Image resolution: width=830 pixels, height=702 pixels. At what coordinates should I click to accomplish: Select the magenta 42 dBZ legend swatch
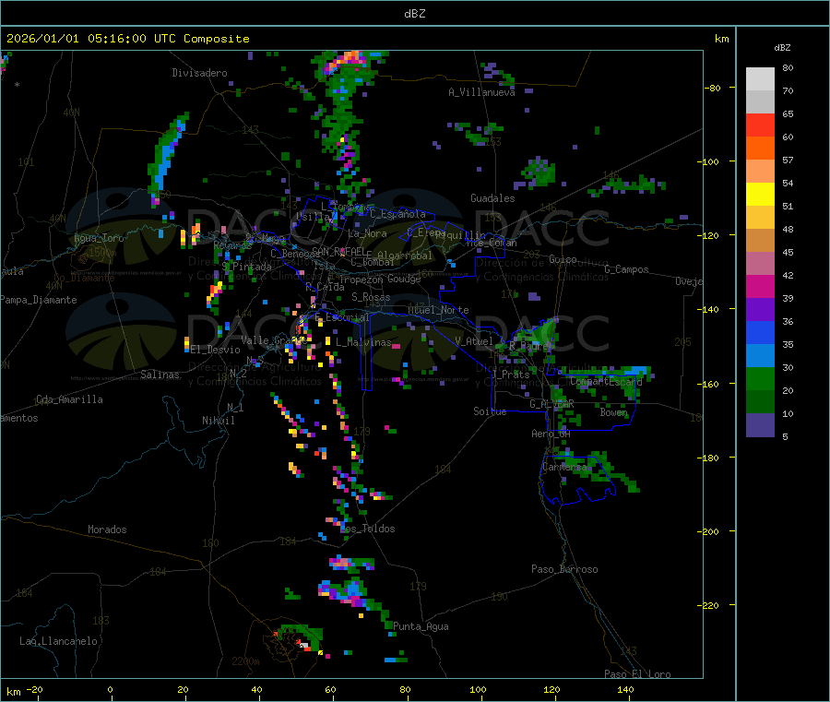tap(760, 286)
